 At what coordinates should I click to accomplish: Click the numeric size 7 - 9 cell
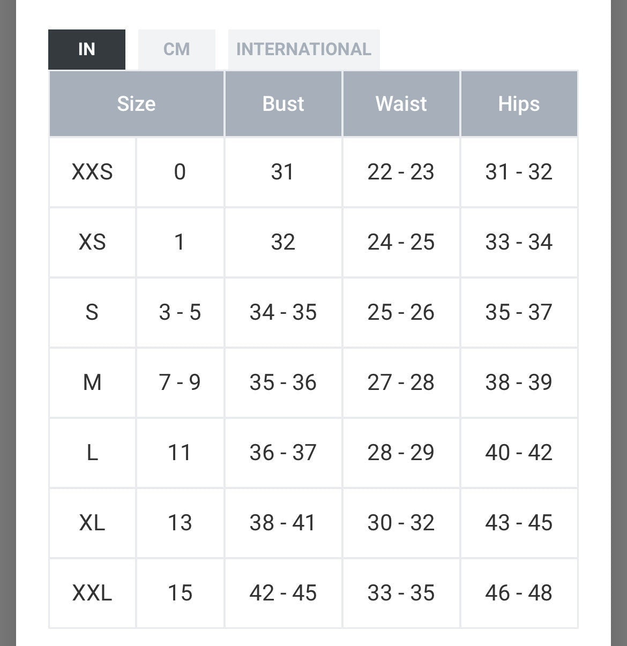180,382
